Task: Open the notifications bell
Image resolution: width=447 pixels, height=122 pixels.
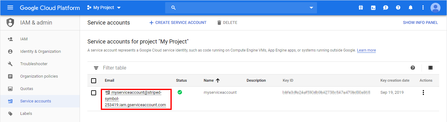Action: click(x=411, y=7)
